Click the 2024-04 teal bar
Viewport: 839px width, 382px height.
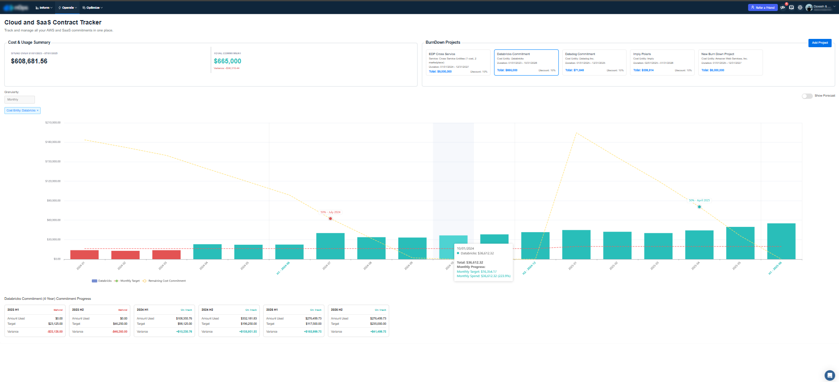pyautogui.click(x=207, y=252)
